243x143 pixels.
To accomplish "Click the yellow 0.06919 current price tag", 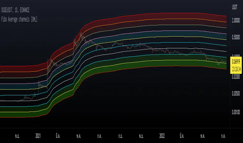I will pos(236,62).
